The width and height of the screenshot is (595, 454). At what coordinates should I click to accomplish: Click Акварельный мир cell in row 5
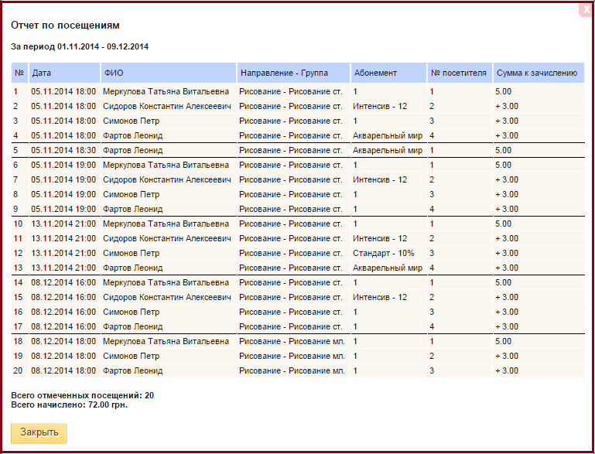[388, 150]
